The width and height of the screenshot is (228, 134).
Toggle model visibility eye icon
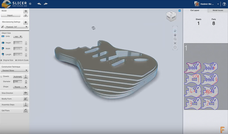click(x=25, y=11)
